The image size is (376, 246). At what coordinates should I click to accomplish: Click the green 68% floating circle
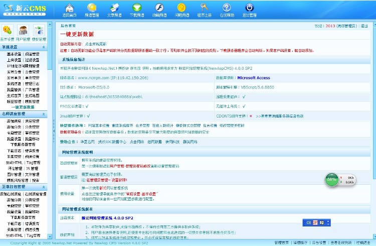331,179
